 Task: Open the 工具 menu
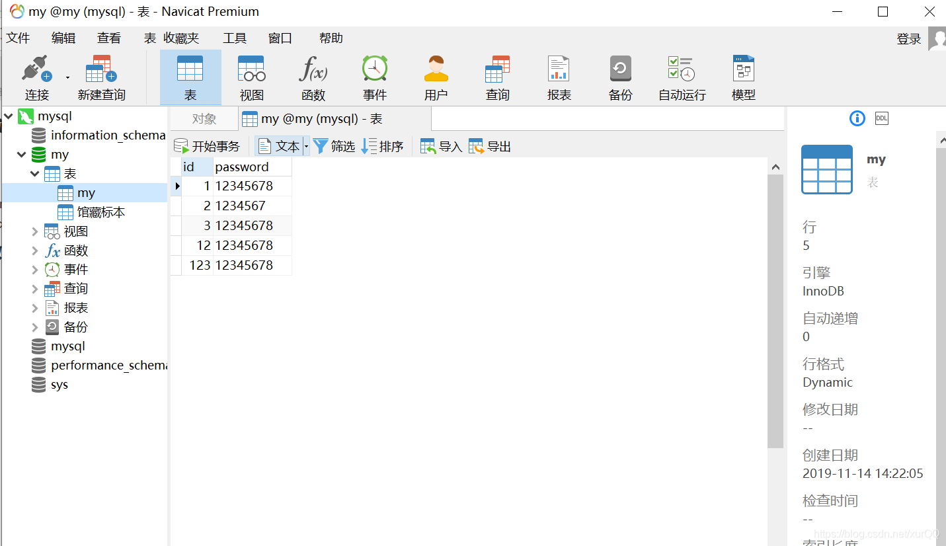coord(235,38)
